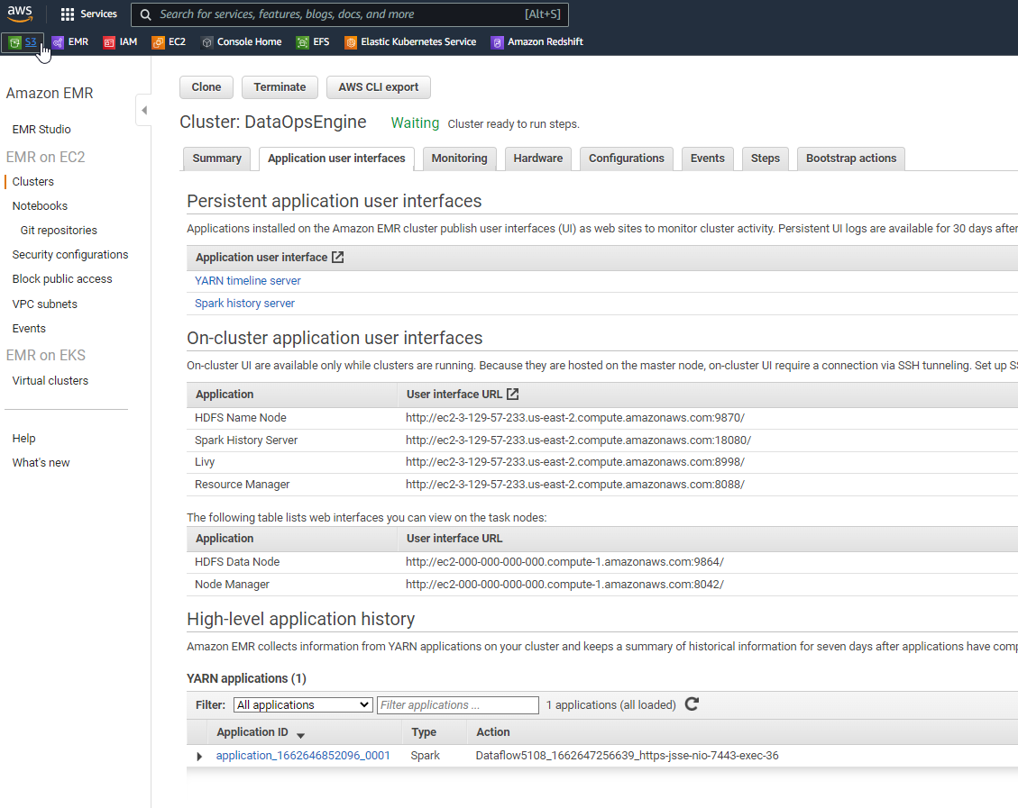Open the Bootstrap actions tab
This screenshot has width=1018, height=808.
(x=851, y=159)
